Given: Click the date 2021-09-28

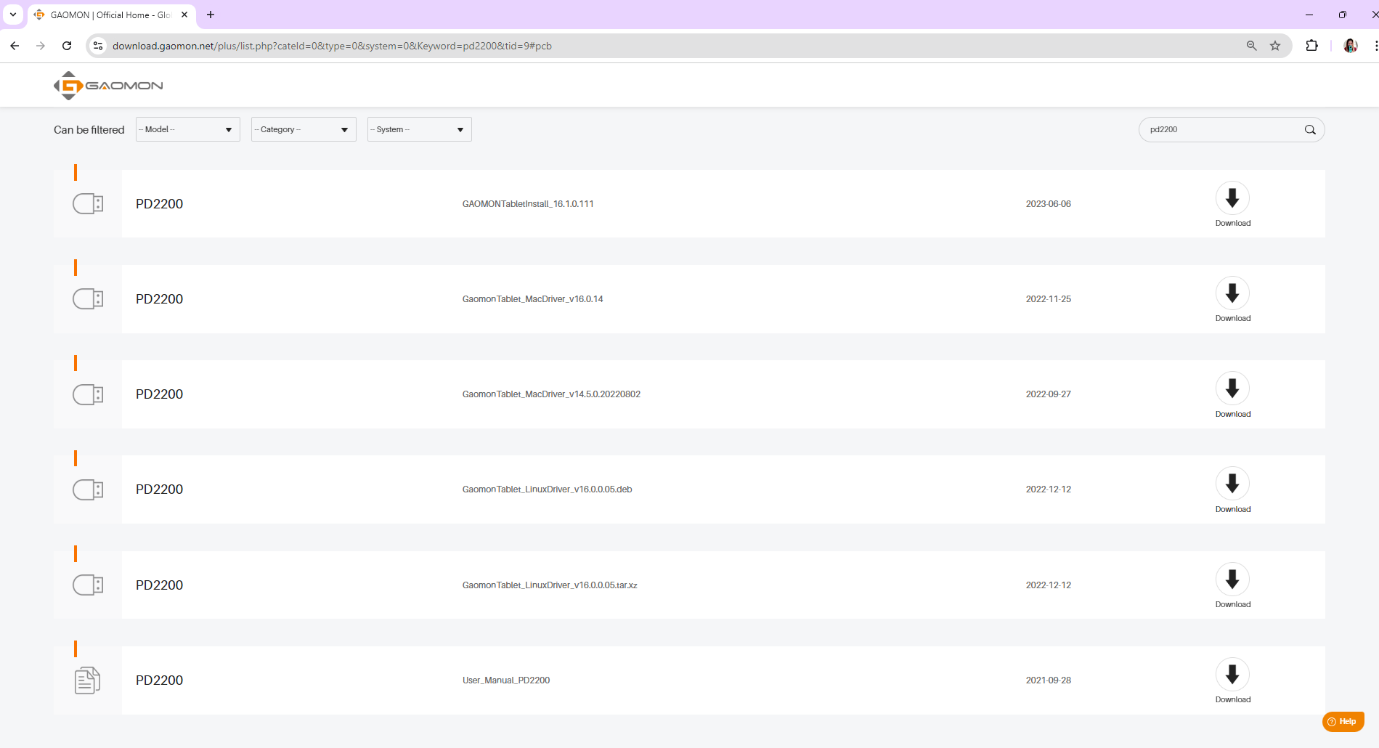Looking at the screenshot, I should pos(1048,680).
